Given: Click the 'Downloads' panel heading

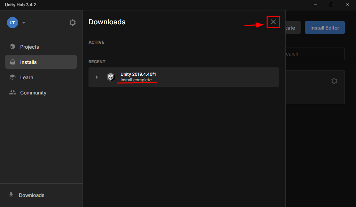Looking at the screenshot, I should click(107, 22).
